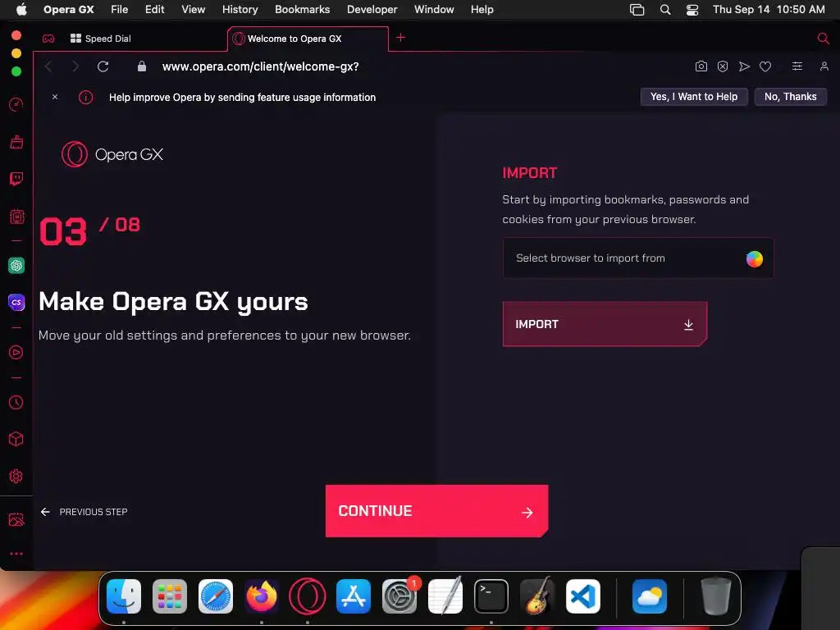Image resolution: width=840 pixels, height=630 pixels.
Task: Click the Opera GX logo
Action: [112, 154]
